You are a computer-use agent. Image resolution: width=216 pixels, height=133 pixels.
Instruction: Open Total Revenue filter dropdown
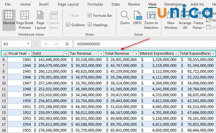click(136, 54)
